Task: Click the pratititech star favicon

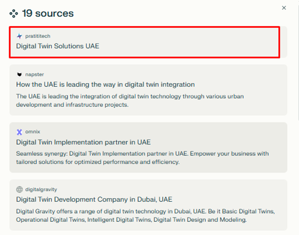Action: click(x=19, y=36)
